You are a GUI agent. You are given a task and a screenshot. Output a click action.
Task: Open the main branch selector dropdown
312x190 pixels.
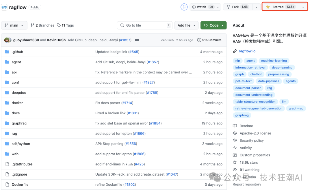coord(14,25)
